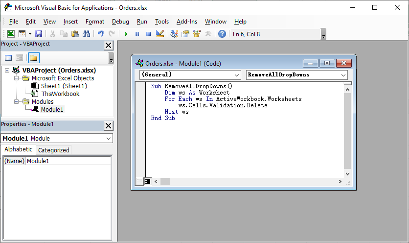Open the Insert object dropdown arrow

30,34
